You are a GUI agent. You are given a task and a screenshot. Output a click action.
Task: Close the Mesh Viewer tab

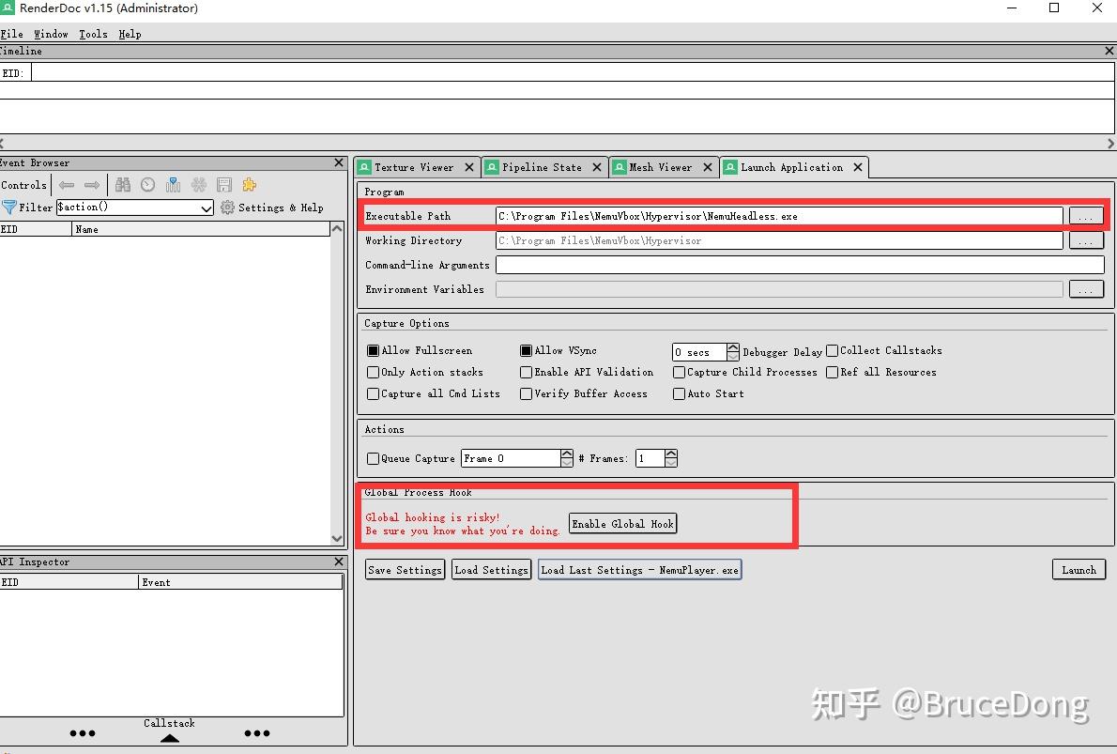[708, 167]
